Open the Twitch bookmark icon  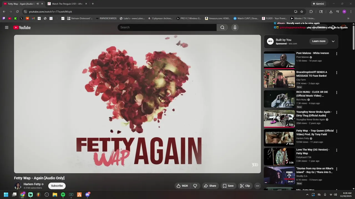[4, 19]
